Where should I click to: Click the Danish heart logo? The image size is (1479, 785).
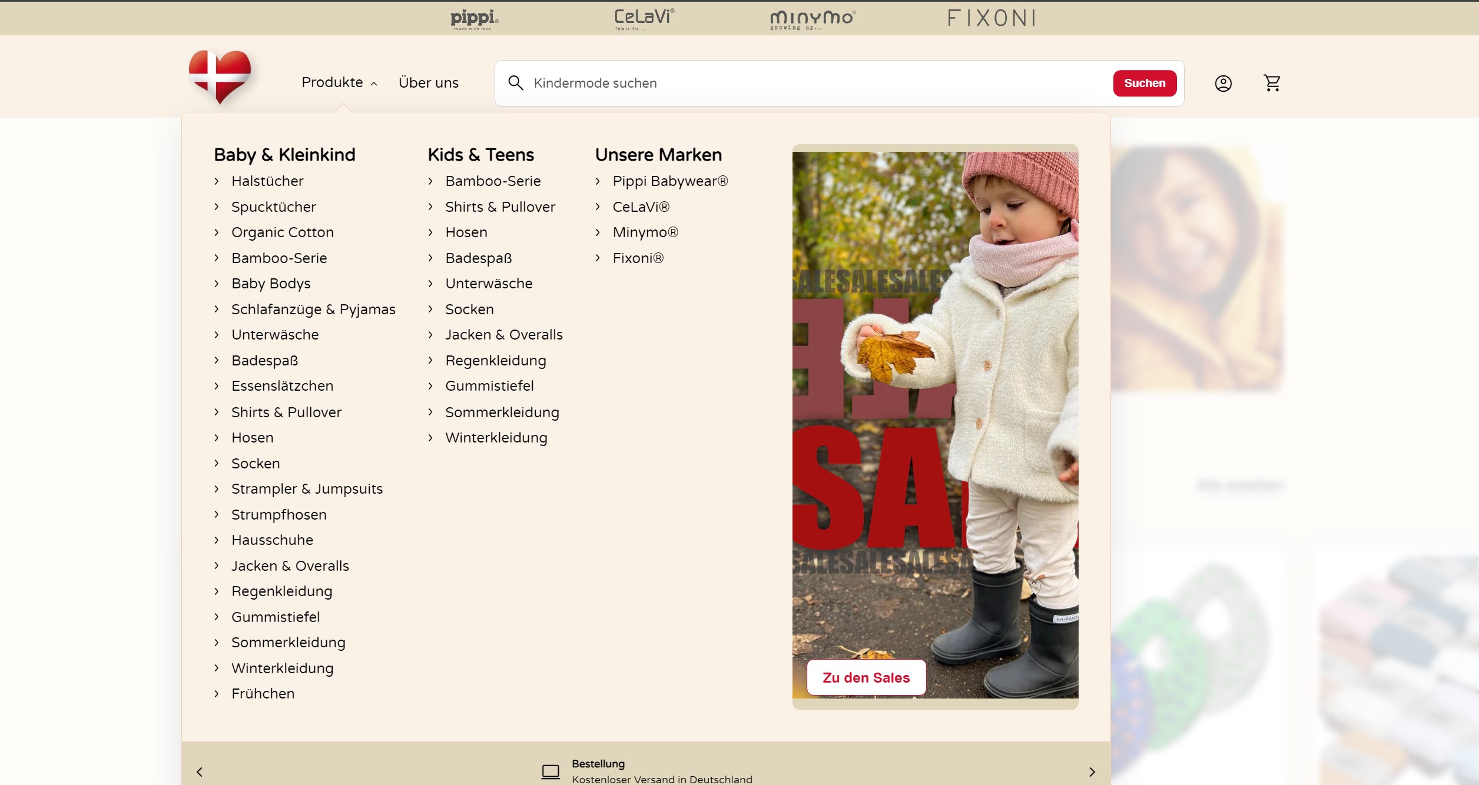pos(220,76)
